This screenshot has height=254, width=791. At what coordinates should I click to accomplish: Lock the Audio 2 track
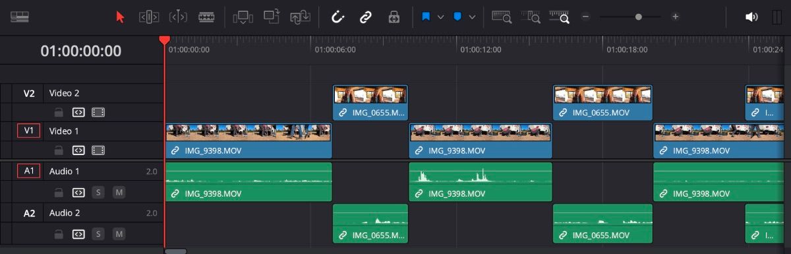[59, 234]
